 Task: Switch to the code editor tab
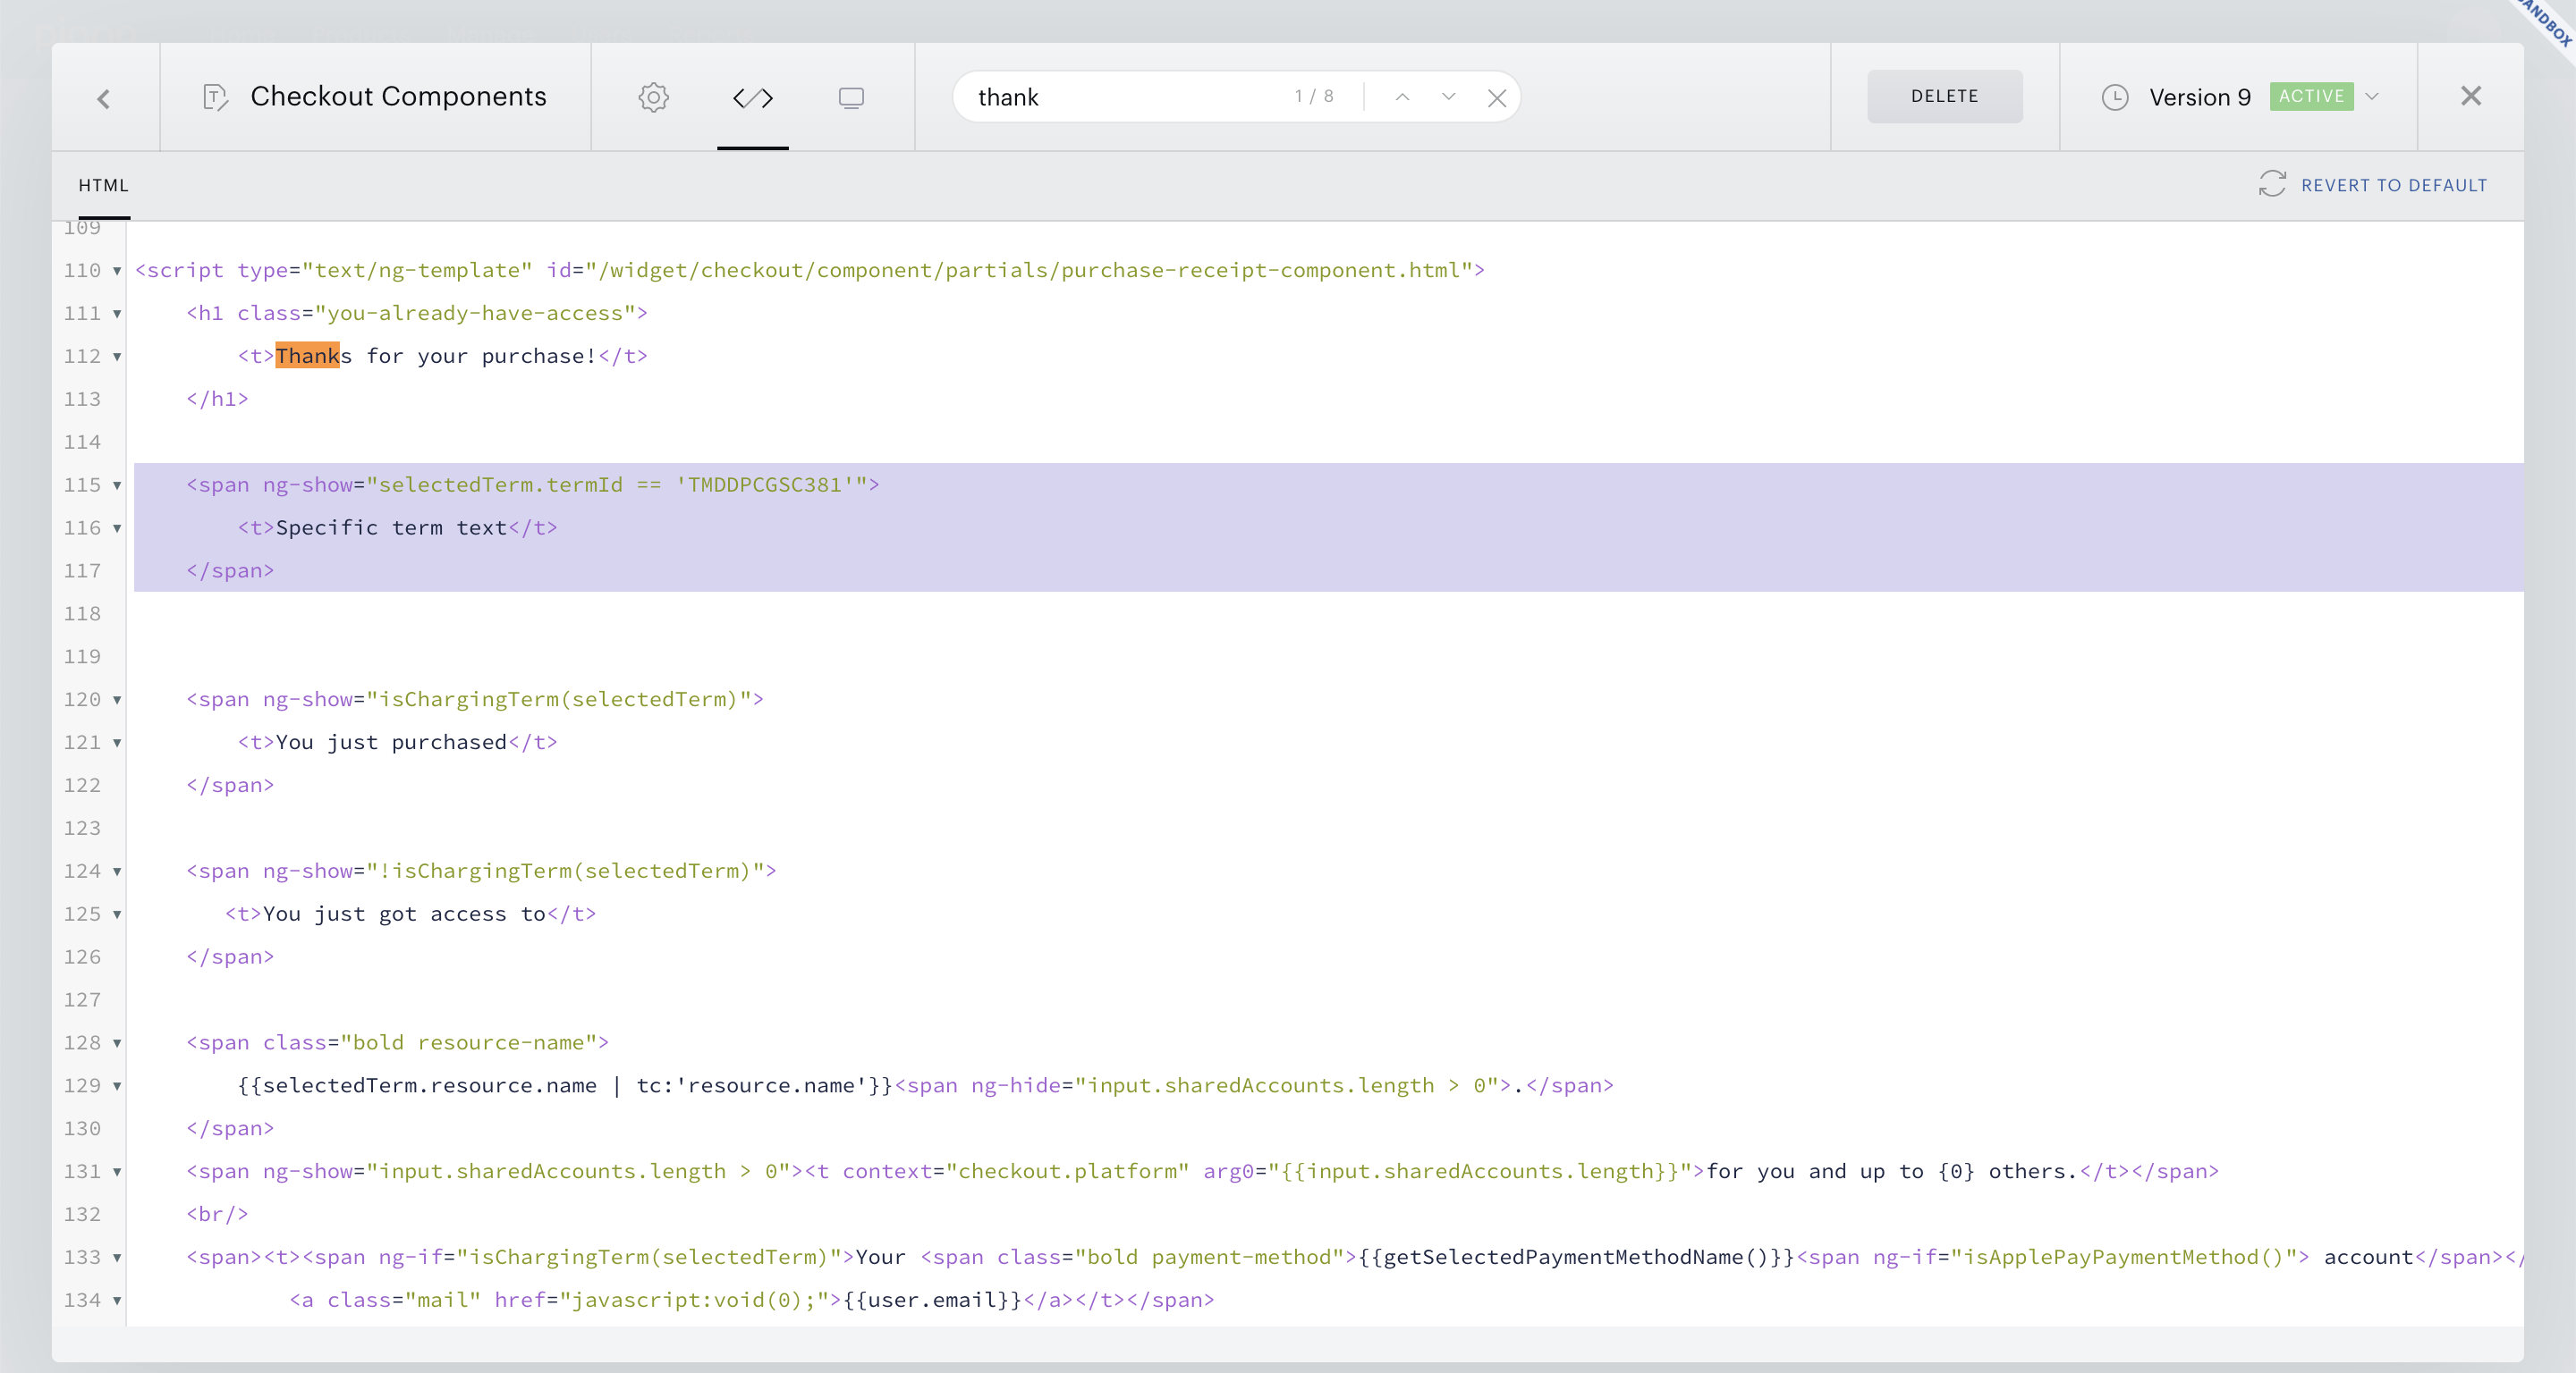point(753,97)
